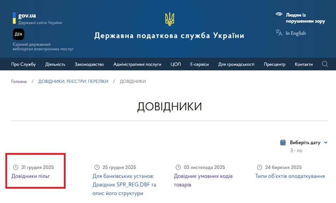Open the Е-сервіси menu
Screen dimensions: 336x203
(199, 64)
